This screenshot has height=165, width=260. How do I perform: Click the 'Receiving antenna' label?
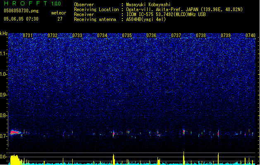[x=95, y=19]
